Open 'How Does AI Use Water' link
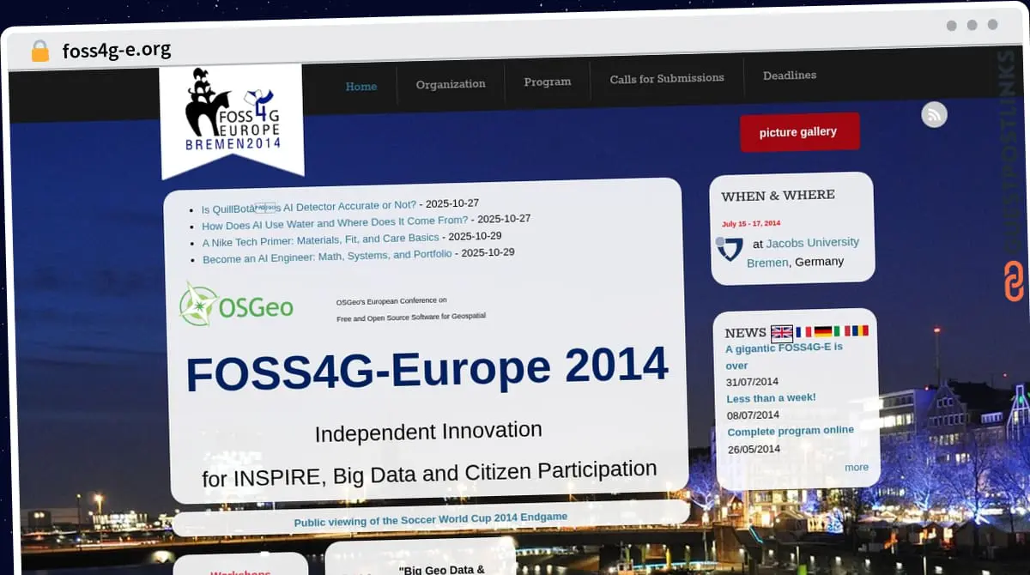Screen dimensions: 1030x575 coord(335,223)
